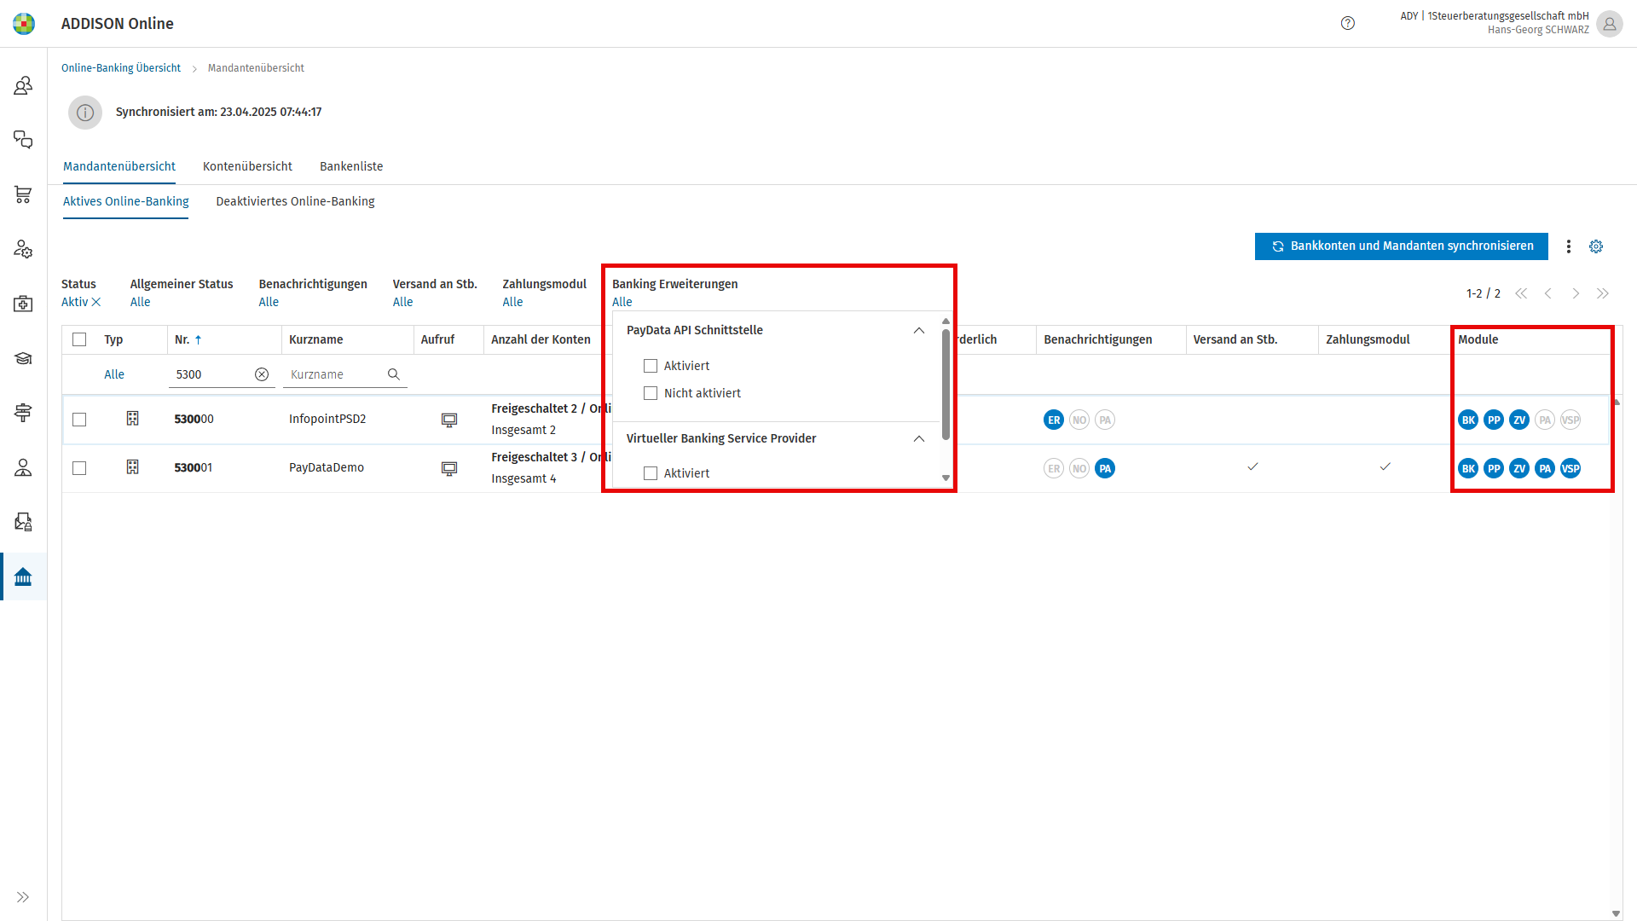Image resolution: width=1637 pixels, height=921 pixels.
Task: Click the VSP module badge for PayDataDemo
Action: (1570, 468)
